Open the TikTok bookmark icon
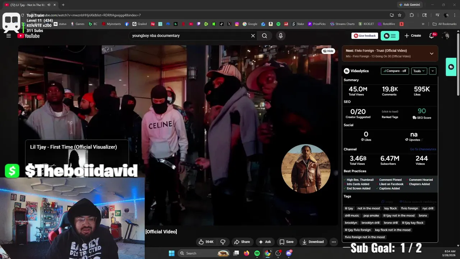Image resolution: width=460 pixels, height=259 pixels. tap(221, 24)
